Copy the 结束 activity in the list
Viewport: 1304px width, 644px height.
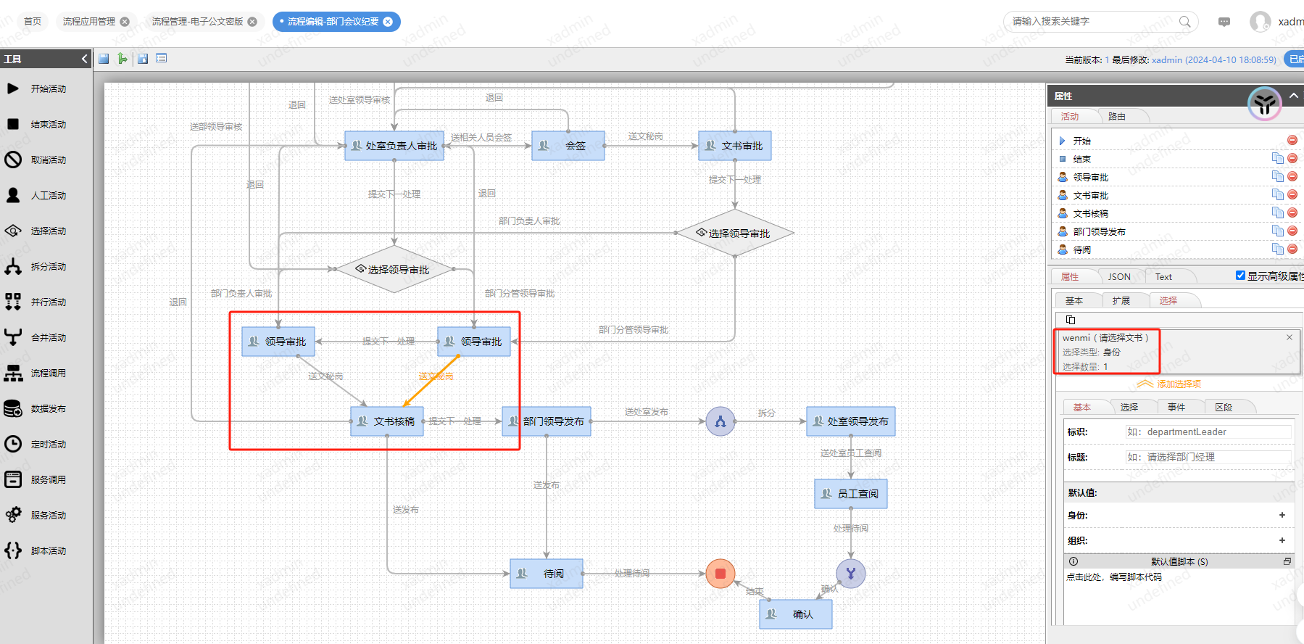coord(1278,158)
